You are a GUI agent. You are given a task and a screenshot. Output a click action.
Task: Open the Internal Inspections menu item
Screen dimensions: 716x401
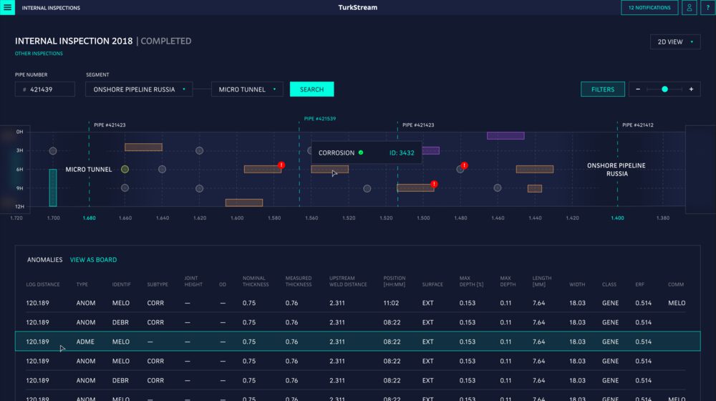(x=51, y=8)
